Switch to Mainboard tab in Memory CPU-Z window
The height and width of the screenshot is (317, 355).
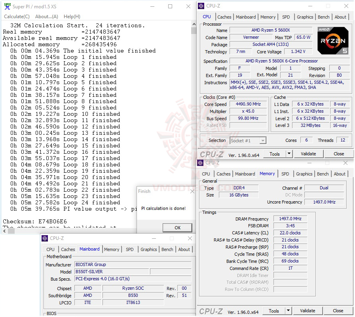tap(245, 174)
